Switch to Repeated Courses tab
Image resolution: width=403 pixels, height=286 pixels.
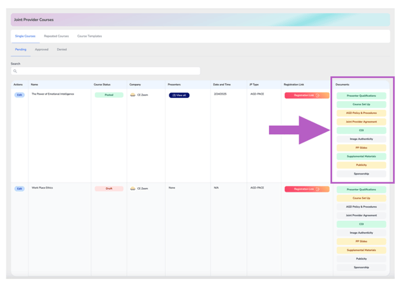(x=56, y=36)
